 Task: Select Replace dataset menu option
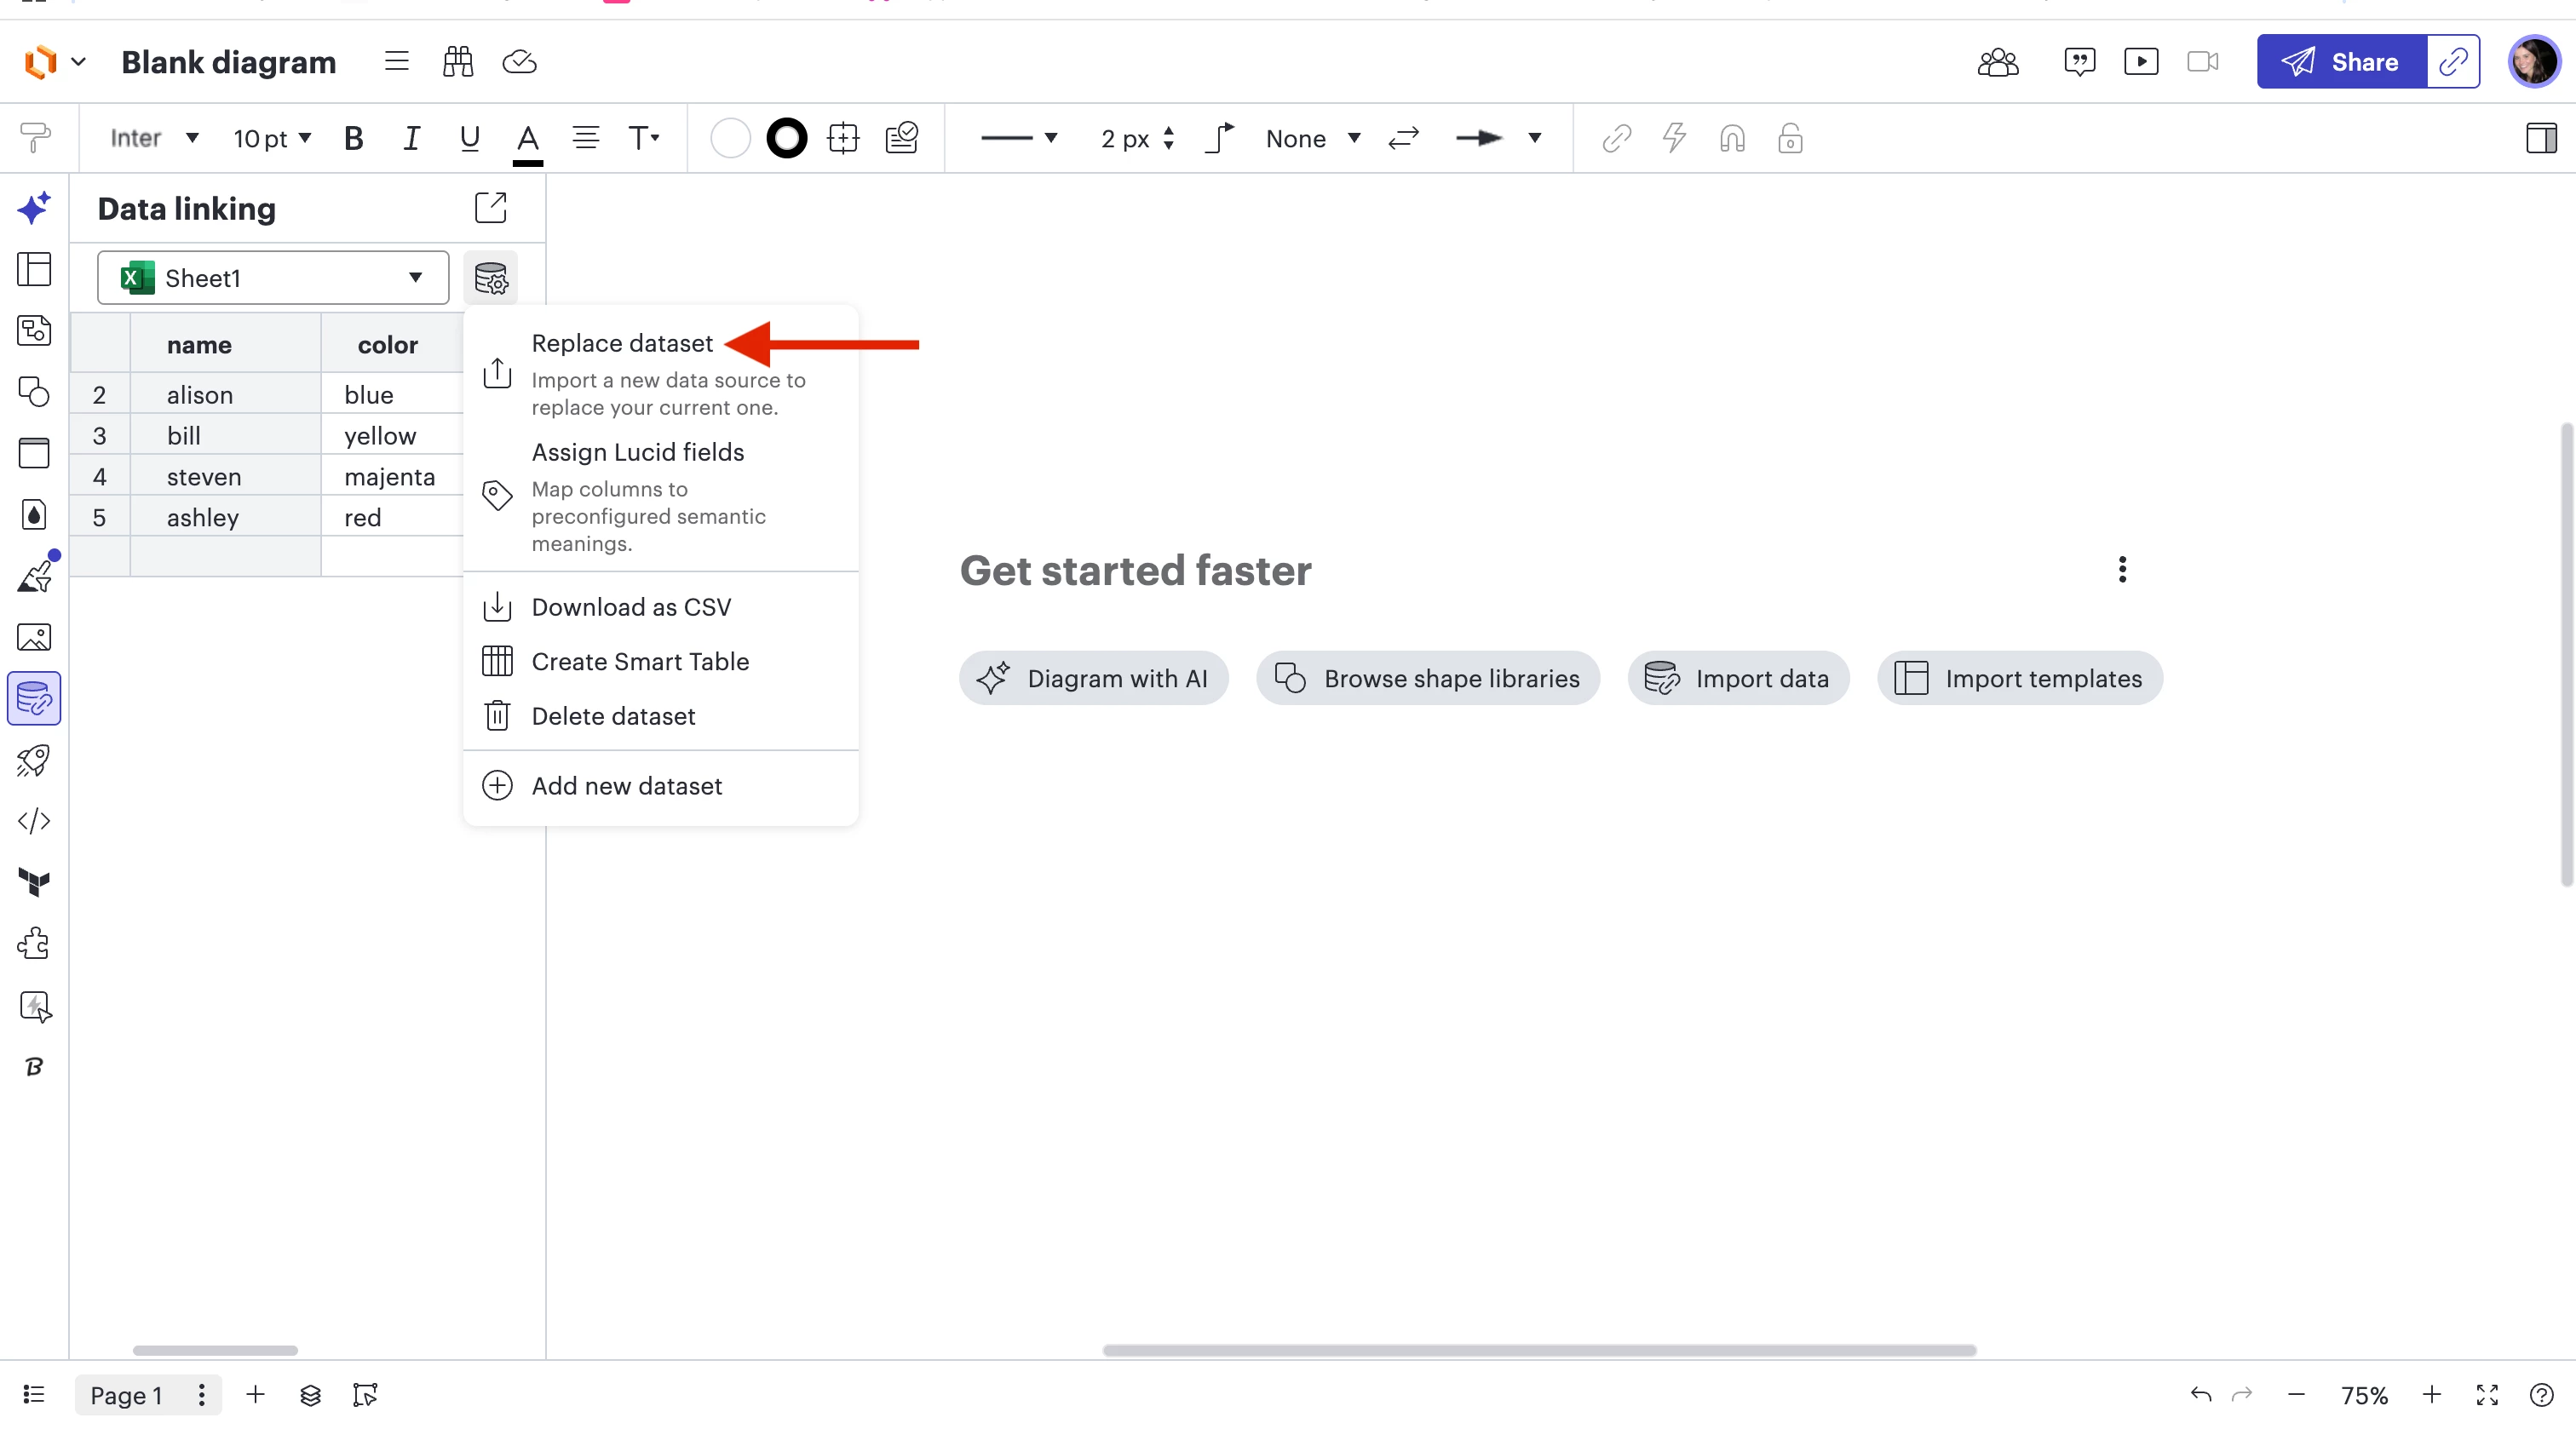coord(622,343)
